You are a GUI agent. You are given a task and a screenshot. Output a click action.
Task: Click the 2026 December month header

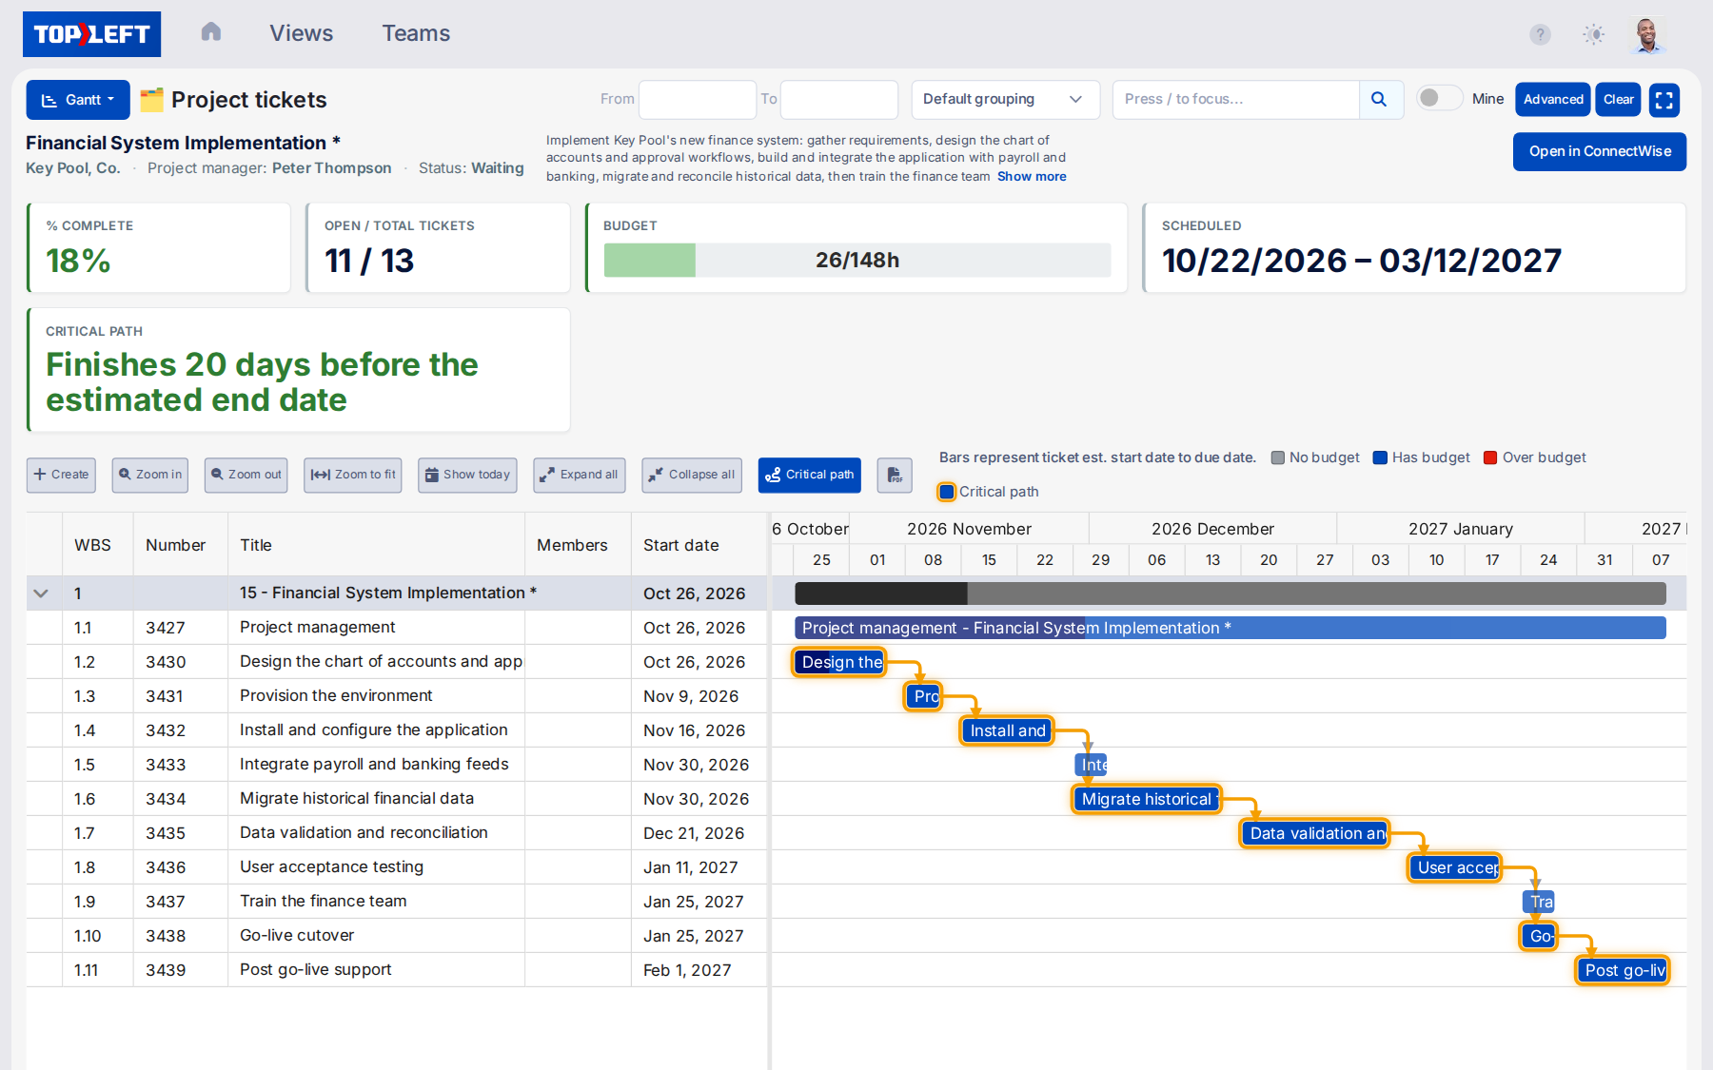click(1212, 529)
